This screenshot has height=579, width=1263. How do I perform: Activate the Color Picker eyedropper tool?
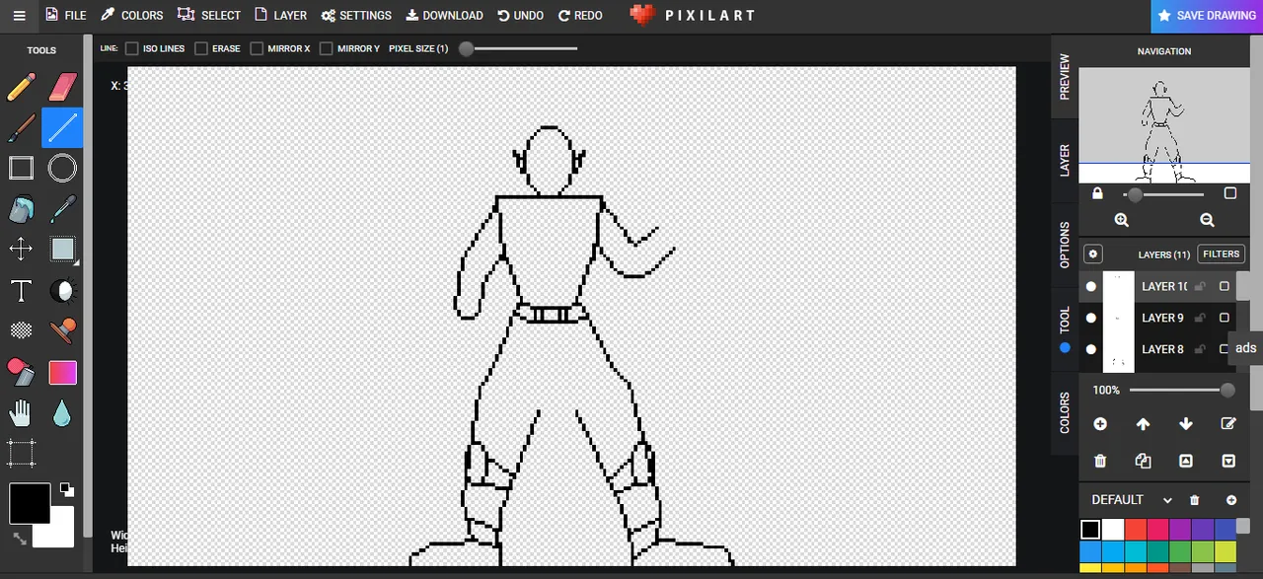(x=62, y=209)
